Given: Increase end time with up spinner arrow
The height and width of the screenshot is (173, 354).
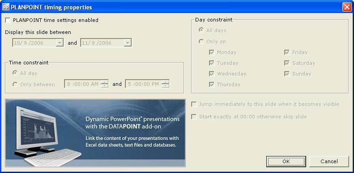Looking at the screenshot, I should [166, 82].
